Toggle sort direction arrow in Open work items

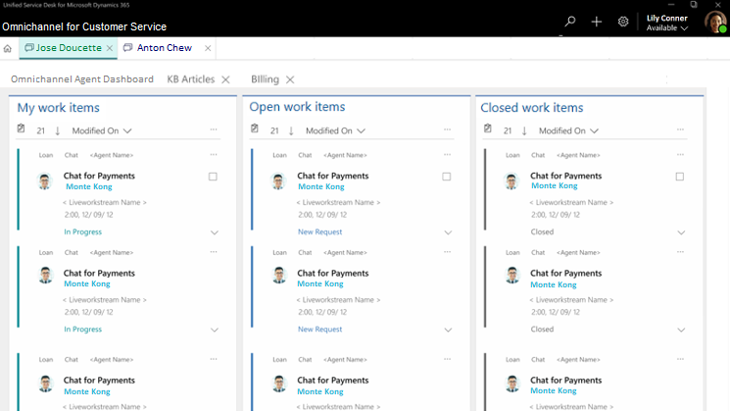(x=291, y=130)
